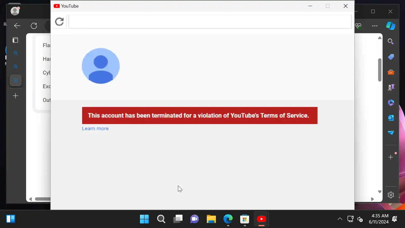Screen dimensions: 405x228
Task: Open taskbar Search
Action: pyautogui.click(x=161, y=219)
